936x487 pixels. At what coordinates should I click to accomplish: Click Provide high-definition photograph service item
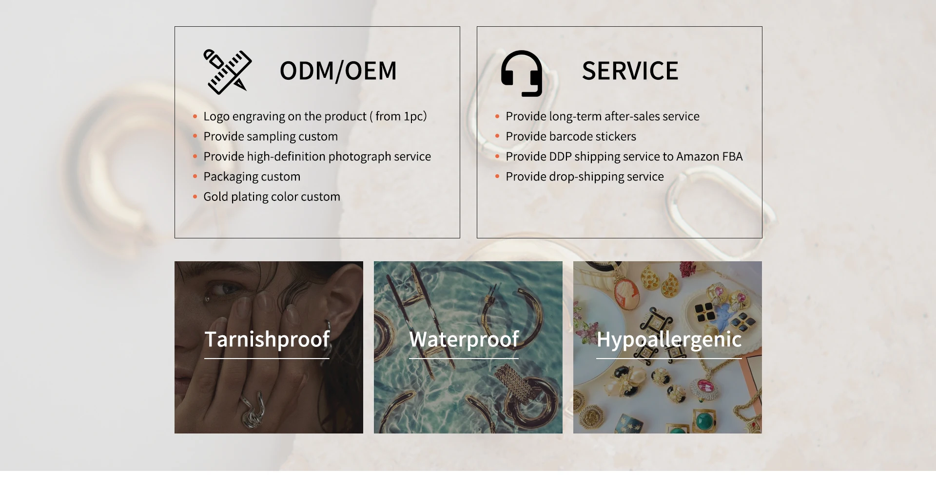pyautogui.click(x=317, y=156)
